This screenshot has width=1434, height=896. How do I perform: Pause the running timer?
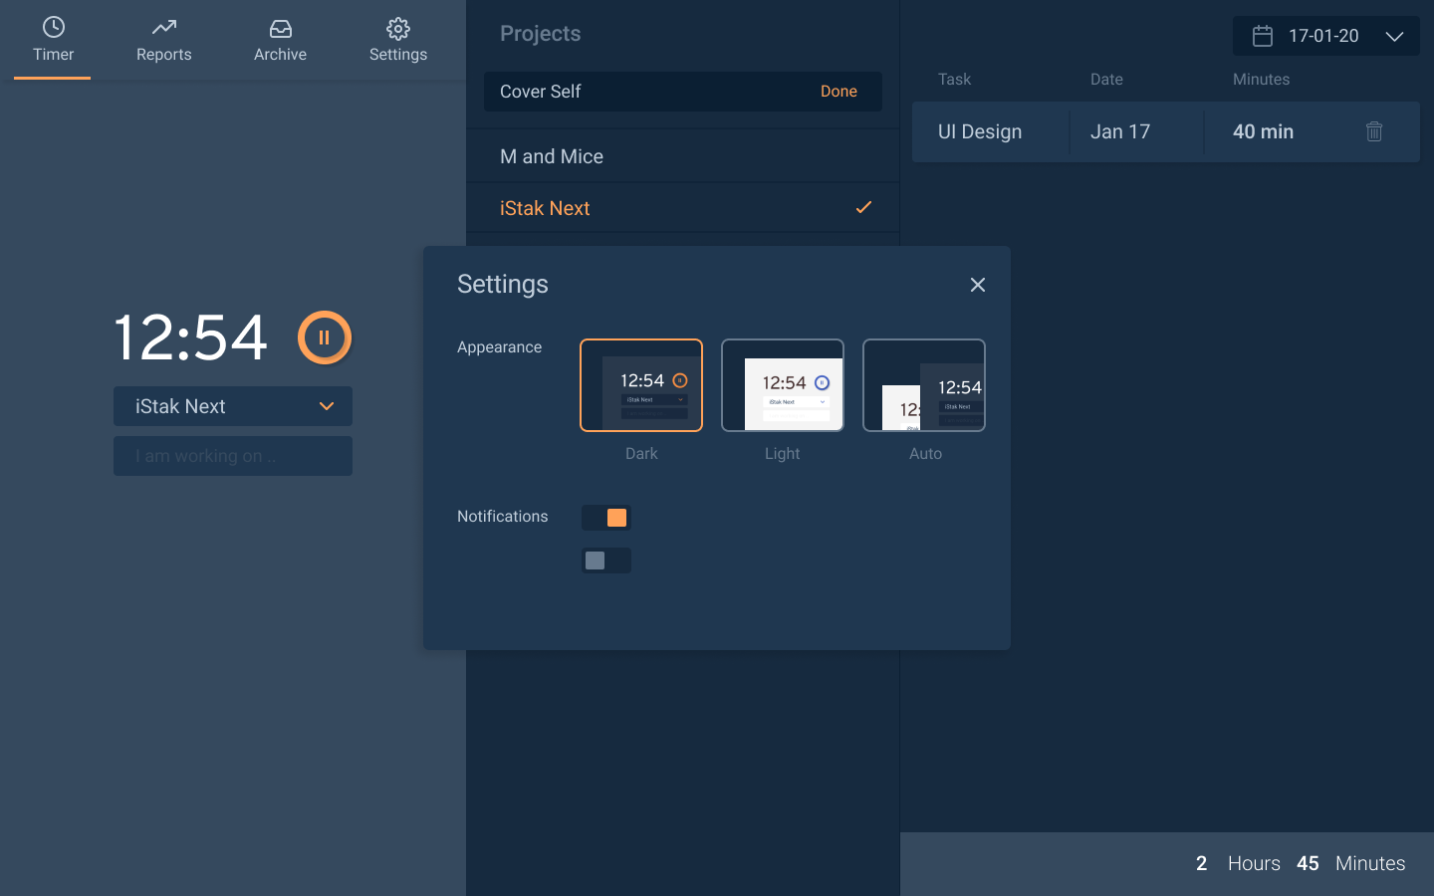325,337
